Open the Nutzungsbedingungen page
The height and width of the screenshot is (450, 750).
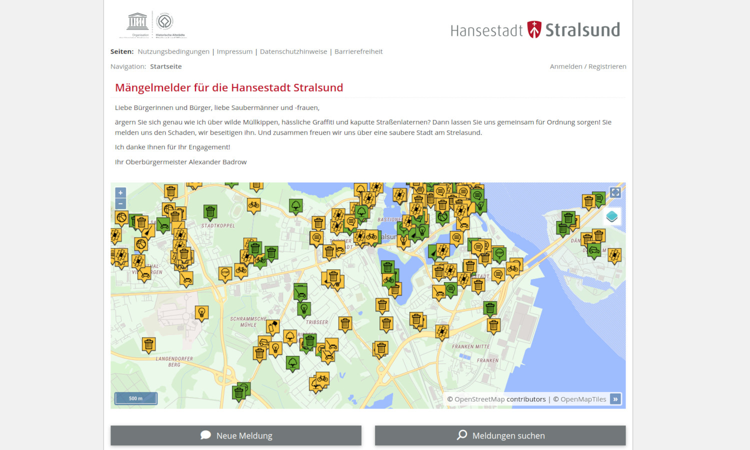pyautogui.click(x=173, y=51)
